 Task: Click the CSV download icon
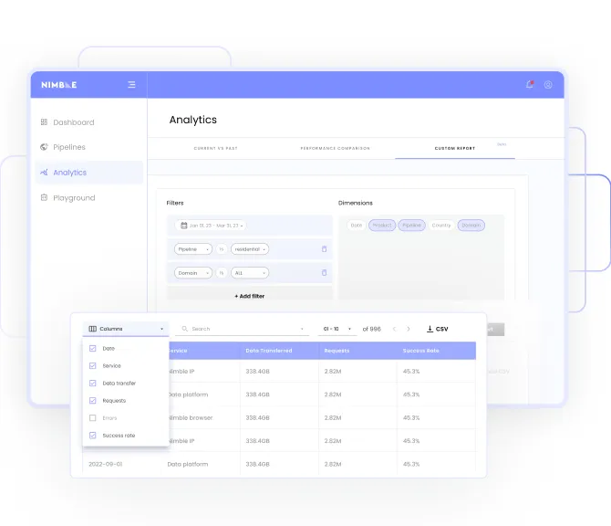tap(430, 329)
